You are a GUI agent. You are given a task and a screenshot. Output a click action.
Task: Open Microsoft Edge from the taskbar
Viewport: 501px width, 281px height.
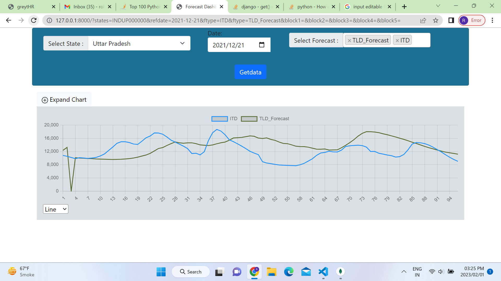(289, 272)
